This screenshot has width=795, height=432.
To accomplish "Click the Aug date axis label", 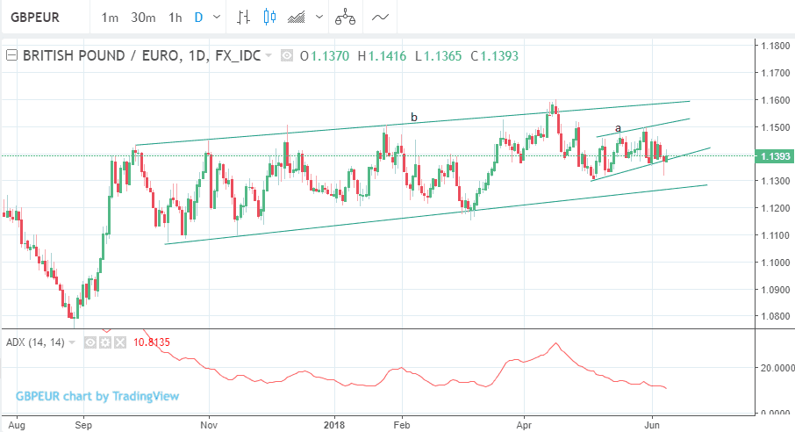I will [17, 425].
